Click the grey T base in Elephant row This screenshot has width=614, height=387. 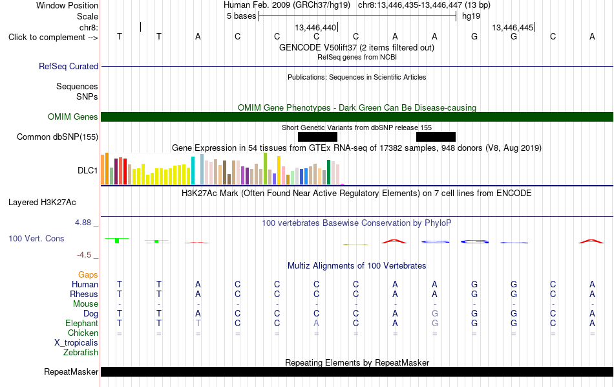tap(198, 324)
